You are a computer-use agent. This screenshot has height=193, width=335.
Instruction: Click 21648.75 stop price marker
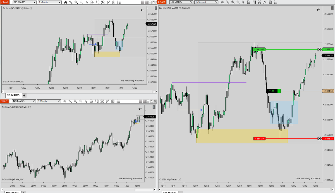tap(328, 139)
